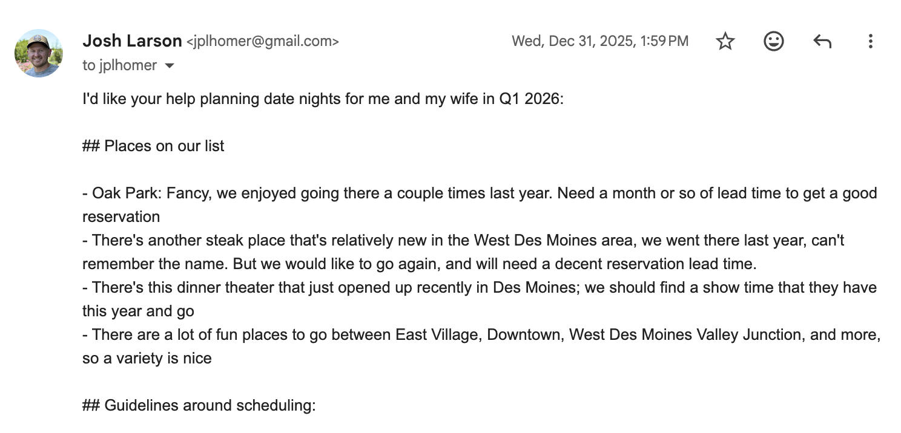The height and width of the screenshot is (433, 901).
Task: Click the line starting 'There's this dinner theater'
Action: [480, 288]
